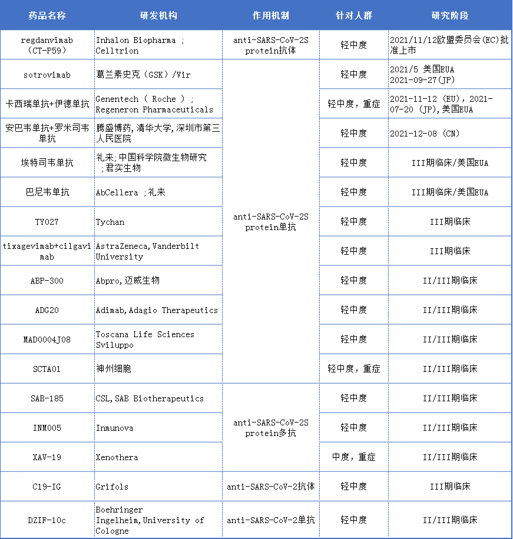513x539 pixels.
Task: Click 轻中度 in the sotrovimab row
Action: (x=354, y=75)
